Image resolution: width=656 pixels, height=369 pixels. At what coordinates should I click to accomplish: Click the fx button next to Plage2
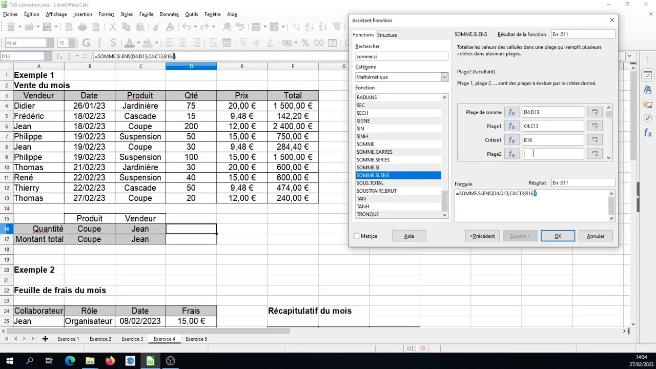(x=511, y=154)
